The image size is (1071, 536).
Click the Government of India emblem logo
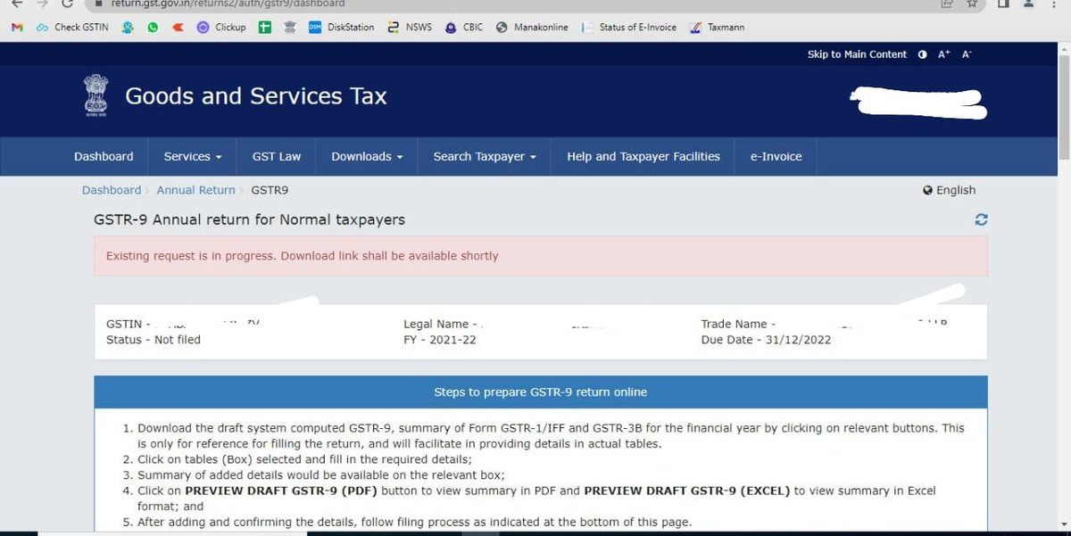point(95,96)
